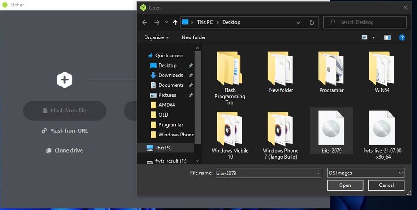Open the blue Help question icon
This screenshot has width=417, height=210.
click(402, 37)
